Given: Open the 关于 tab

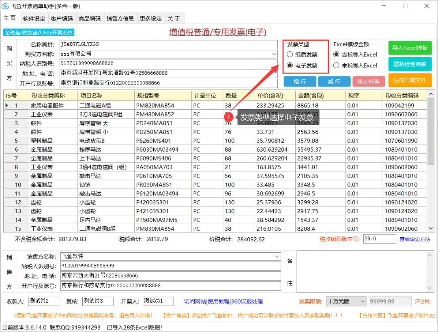Looking at the screenshot, I should tap(174, 18).
